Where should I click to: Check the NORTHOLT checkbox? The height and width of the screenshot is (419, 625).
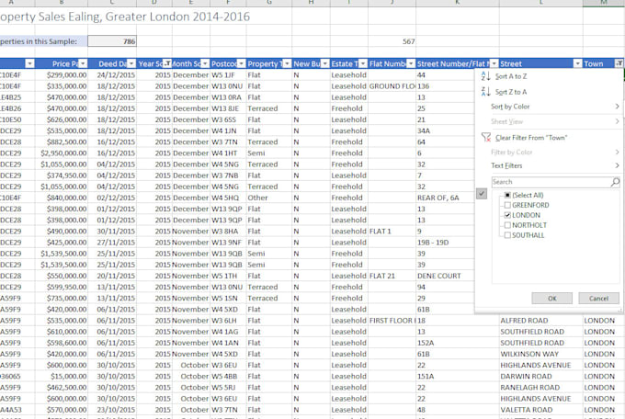click(x=507, y=225)
